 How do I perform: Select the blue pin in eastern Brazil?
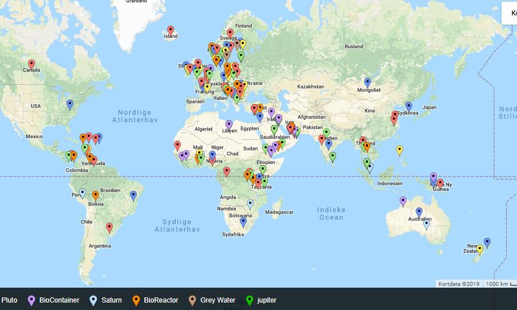coord(133,196)
